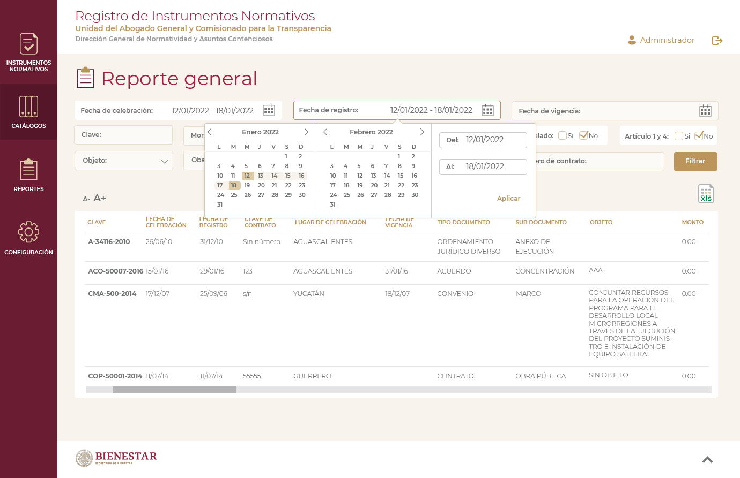Go to previous month before Enero 2022
740x478 pixels.
(210, 132)
